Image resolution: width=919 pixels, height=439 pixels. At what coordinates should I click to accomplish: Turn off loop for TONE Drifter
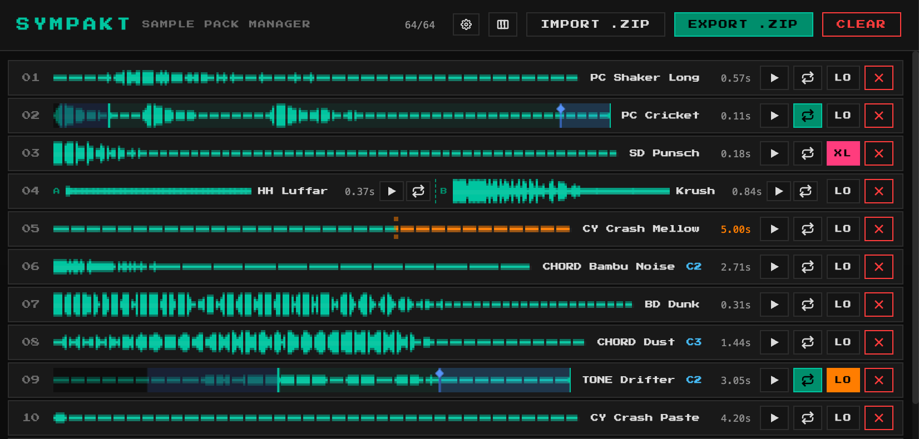click(x=807, y=380)
